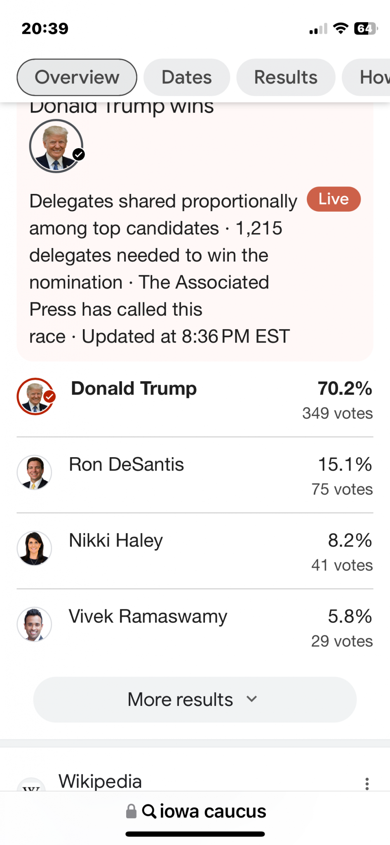Image resolution: width=390 pixels, height=845 pixels.
Task: Open the Nikki Haley name link
Action: (x=116, y=541)
